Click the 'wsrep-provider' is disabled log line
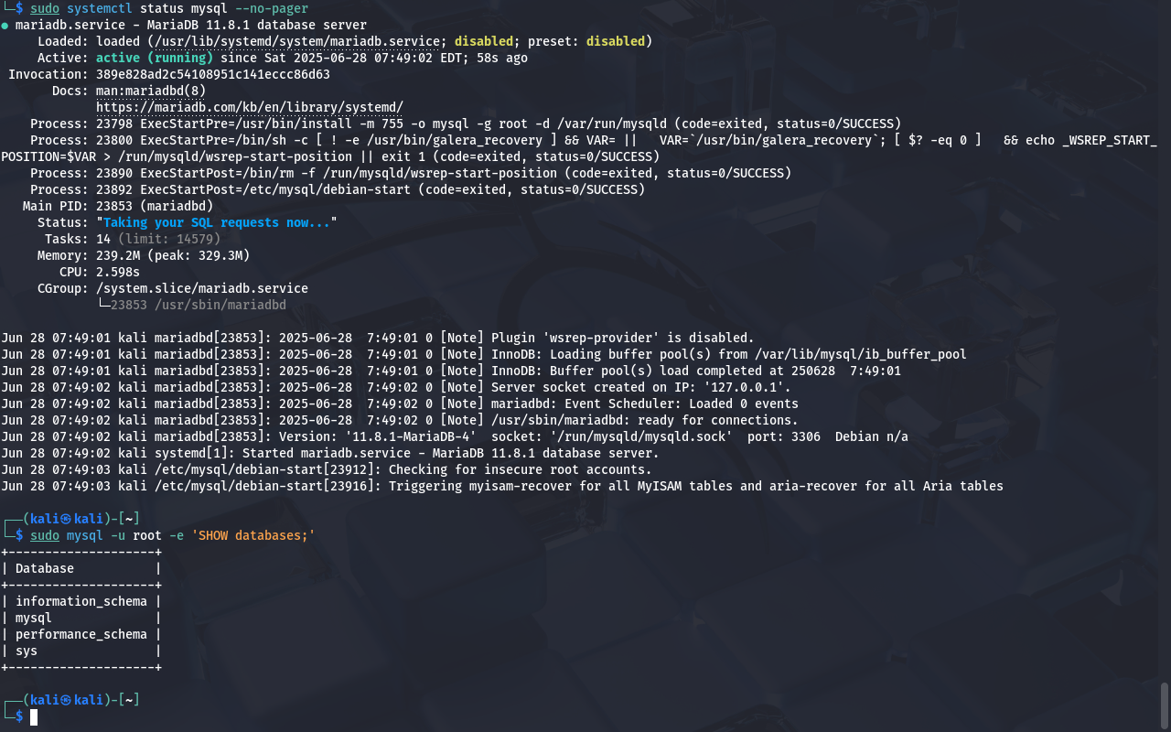This screenshot has height=732, width=1171. point(378,338)
